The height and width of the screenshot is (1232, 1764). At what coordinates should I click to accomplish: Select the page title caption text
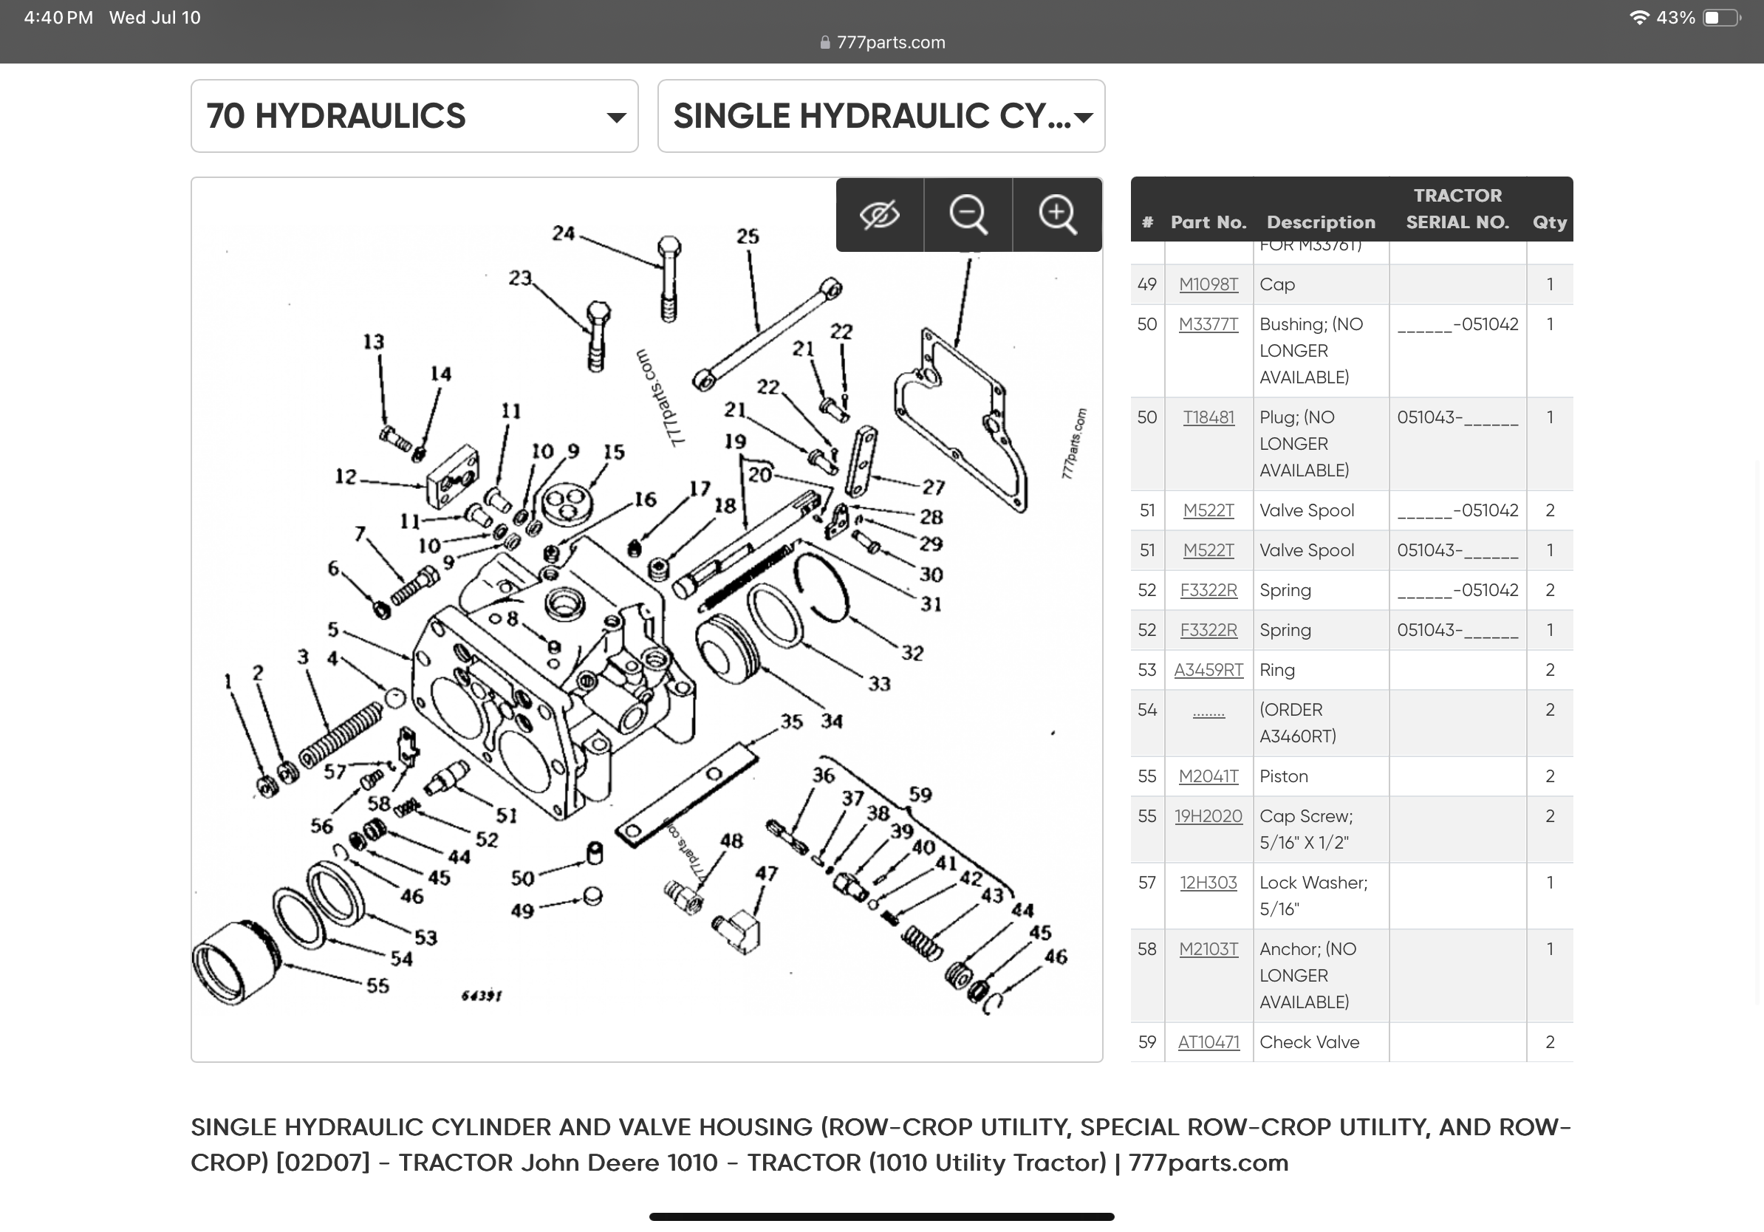coord(881,1144)
